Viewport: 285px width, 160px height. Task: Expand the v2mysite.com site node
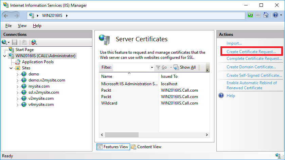tap(17, 99)
